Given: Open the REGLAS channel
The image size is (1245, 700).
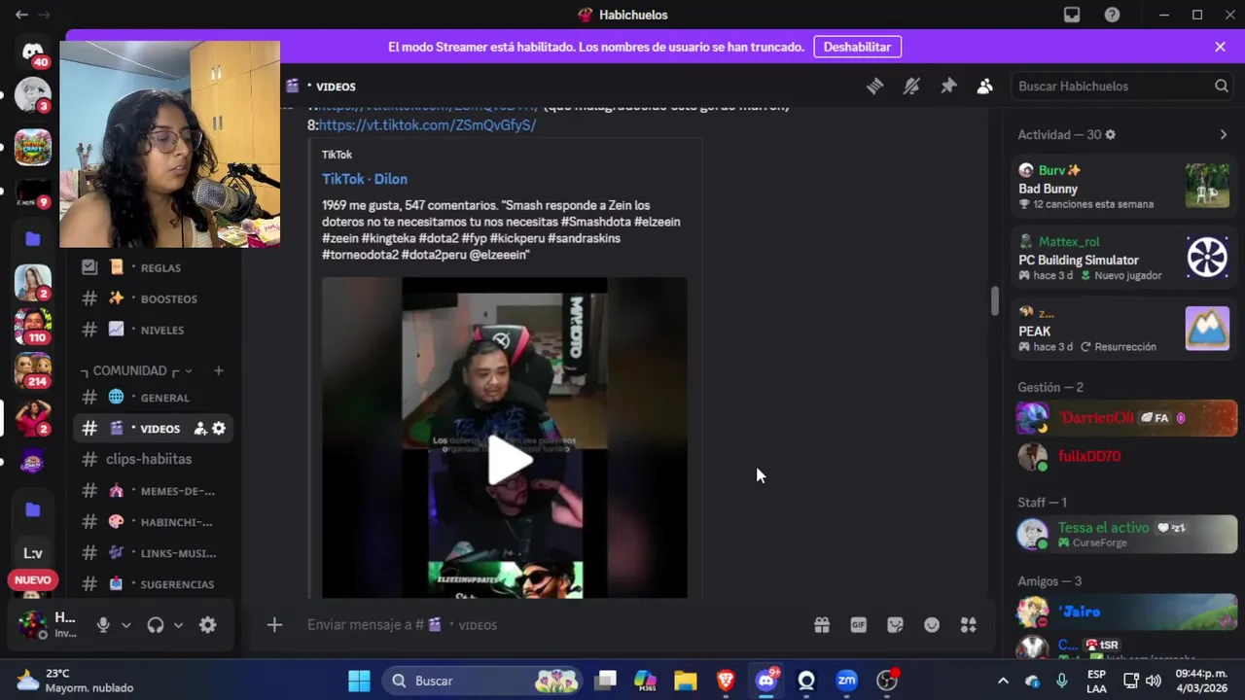Looking at the screenshot, I should (x=156, y=267).
